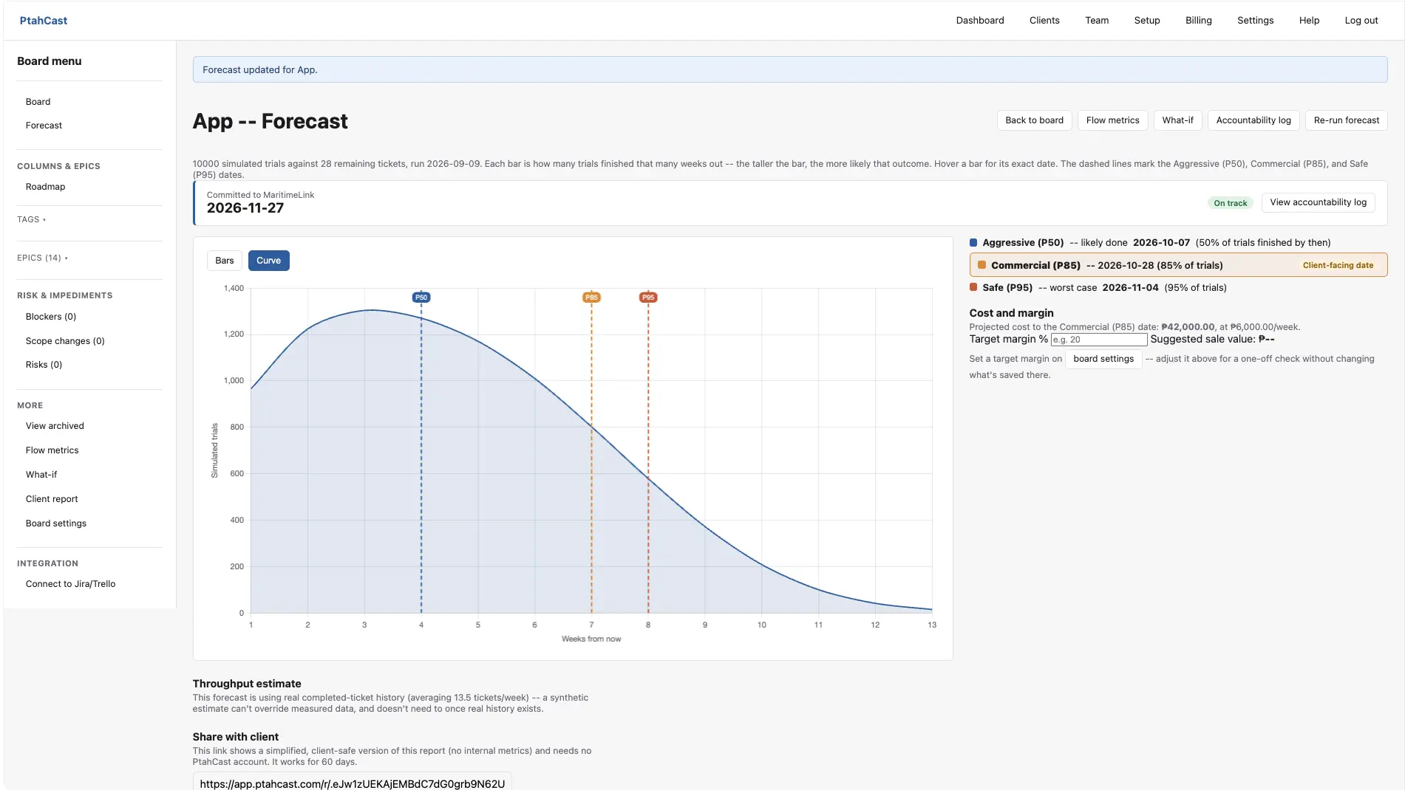Click the Client-facing date label
Viewport: 1405px width, 790px height.
tap(1338, 265)
